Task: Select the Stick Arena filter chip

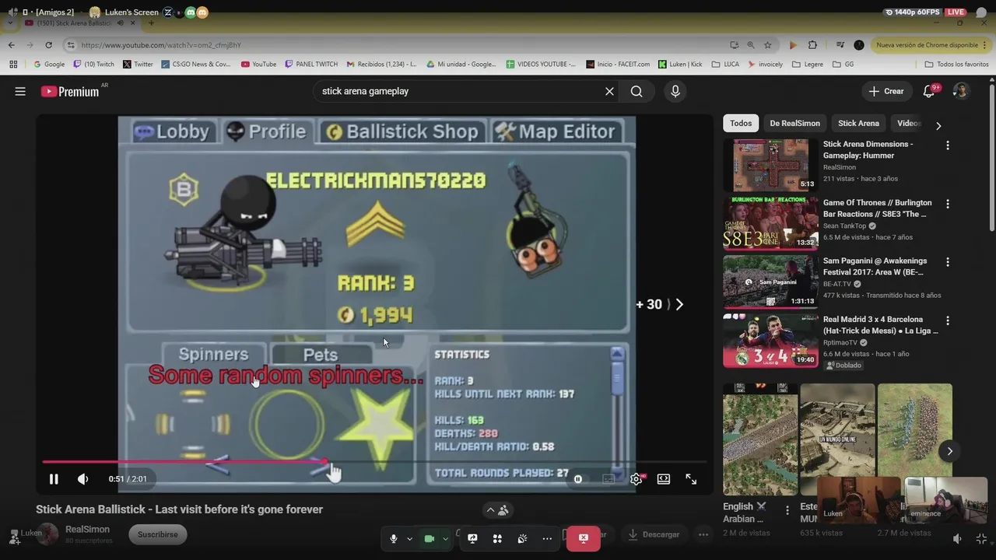Action: point(858,123)
